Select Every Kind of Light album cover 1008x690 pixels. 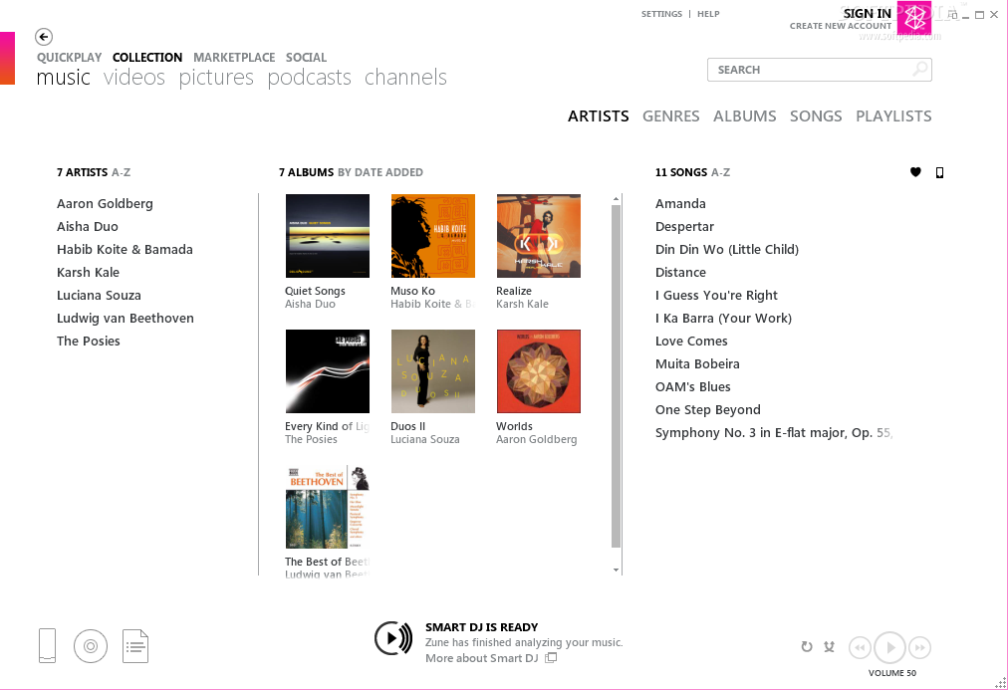click(x=328, y=371)
